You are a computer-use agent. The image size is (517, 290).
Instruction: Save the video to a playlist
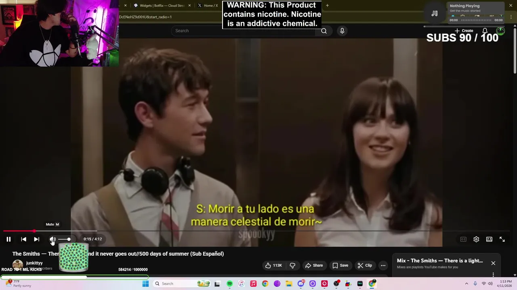340,265
